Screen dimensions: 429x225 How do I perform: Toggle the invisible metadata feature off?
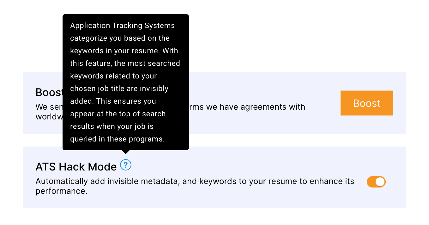tap(376, 182)
